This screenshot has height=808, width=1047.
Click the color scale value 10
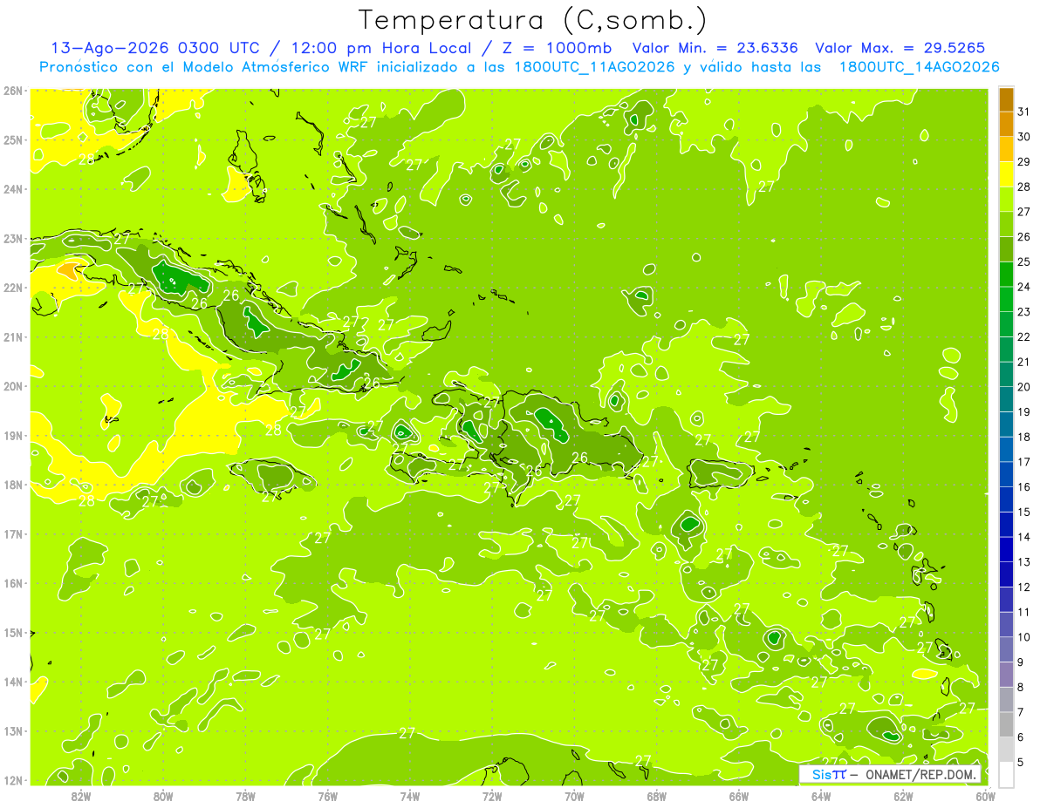(x=1023, y=637)
